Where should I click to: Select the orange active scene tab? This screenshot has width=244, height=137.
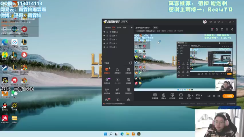[x=113, y=28]
